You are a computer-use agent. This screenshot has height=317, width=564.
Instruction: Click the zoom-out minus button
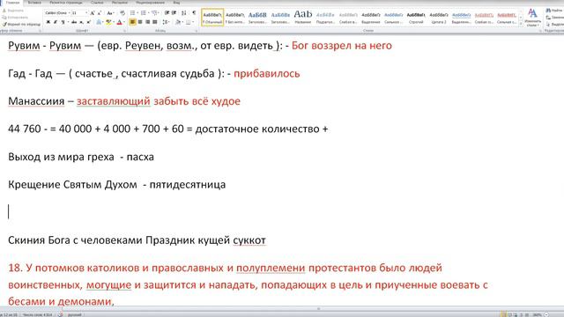pos(546,315)
